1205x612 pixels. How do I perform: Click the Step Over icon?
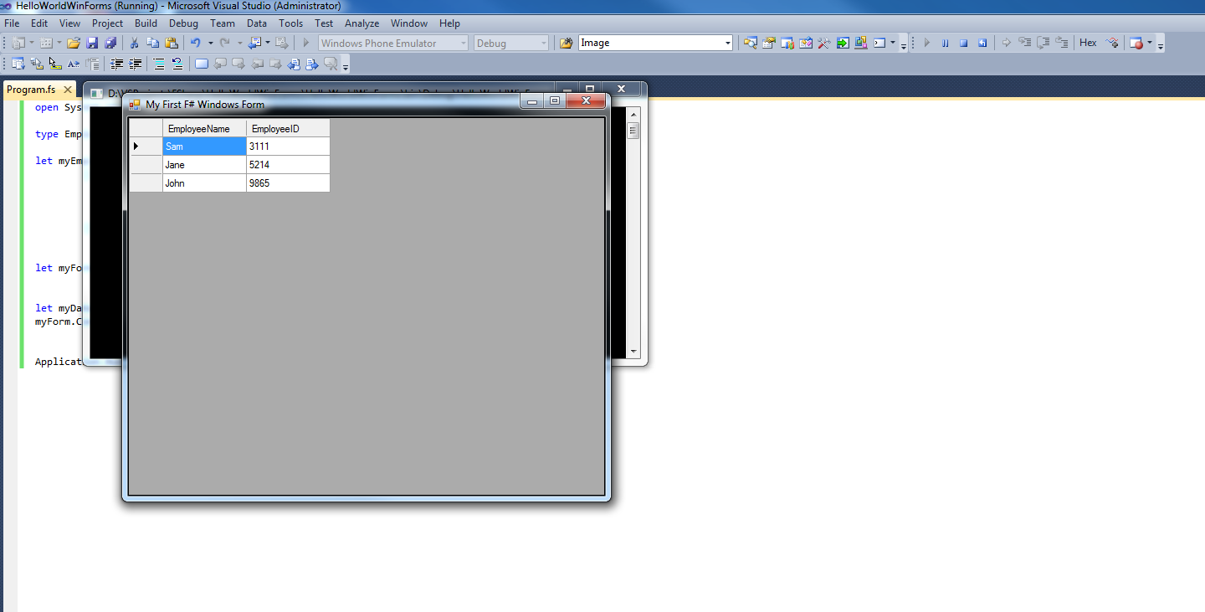click(x=1042, y=42)
